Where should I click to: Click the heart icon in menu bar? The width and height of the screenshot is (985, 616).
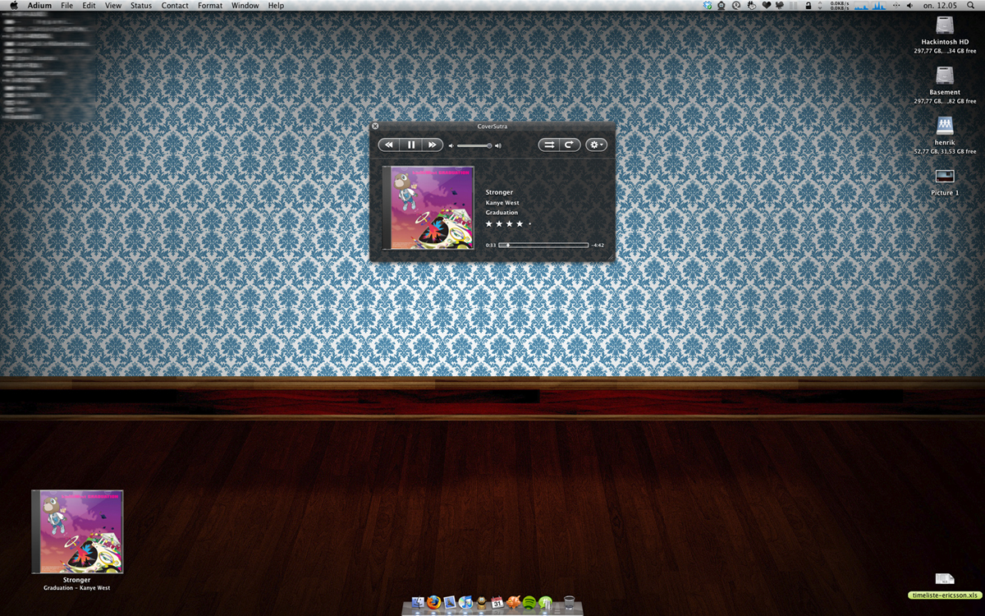[x=766, y=6]
